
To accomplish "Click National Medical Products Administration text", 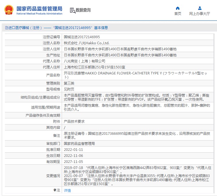I will tap(39, 14).
